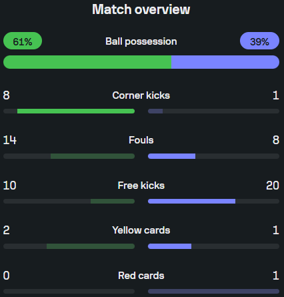Click green segment of possession bar
This screenshot has height=297, width=284.
point(87,62)
